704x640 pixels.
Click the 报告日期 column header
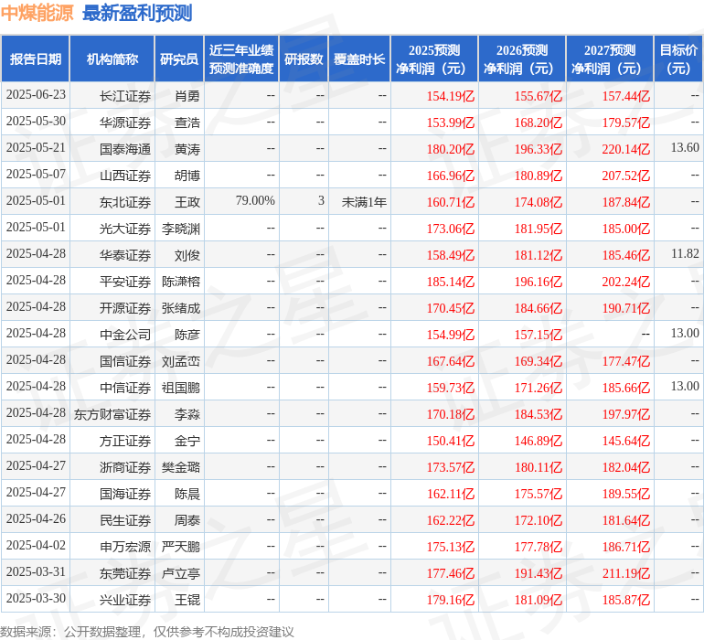(36, 59)
